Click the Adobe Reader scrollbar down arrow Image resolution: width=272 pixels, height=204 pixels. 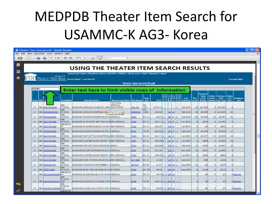tap(258, 193)
